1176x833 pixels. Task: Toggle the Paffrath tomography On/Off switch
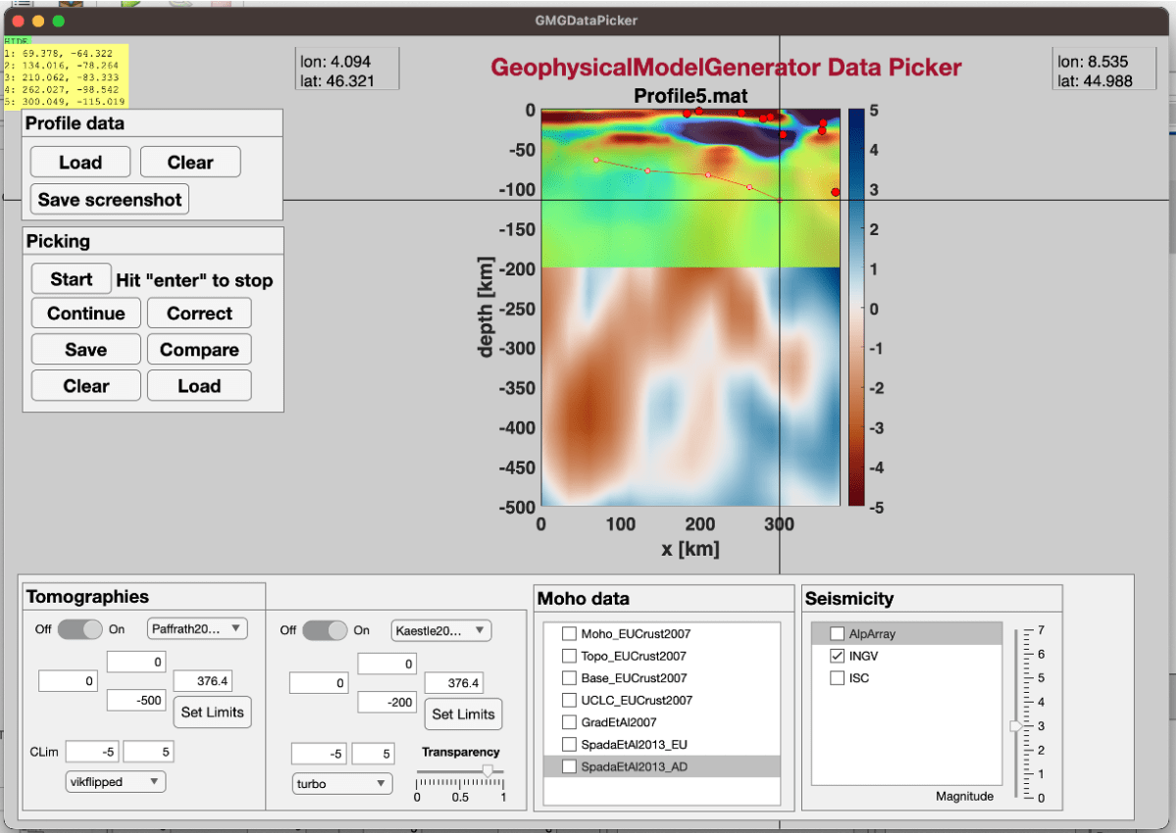pyautogui.click(x=79, y=629)
